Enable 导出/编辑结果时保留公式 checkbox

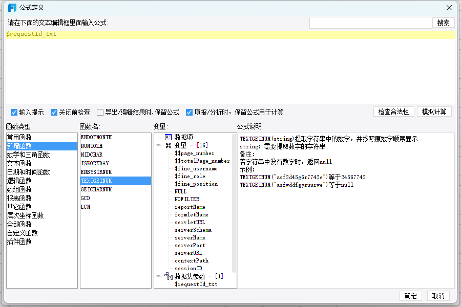pos(100,112)
